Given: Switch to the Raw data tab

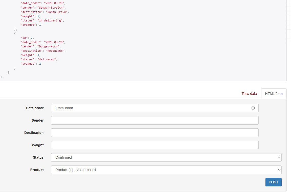Looking at the screenshot, I should point(249,94).
